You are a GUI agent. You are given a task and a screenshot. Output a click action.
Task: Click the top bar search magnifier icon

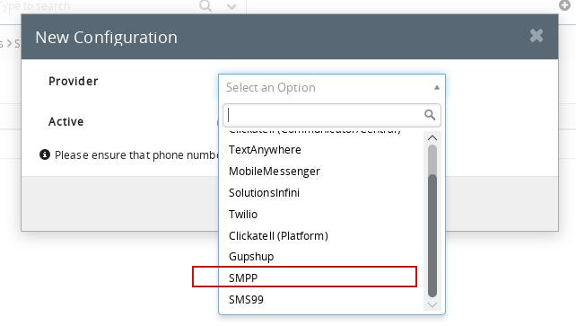click(205, 5)
